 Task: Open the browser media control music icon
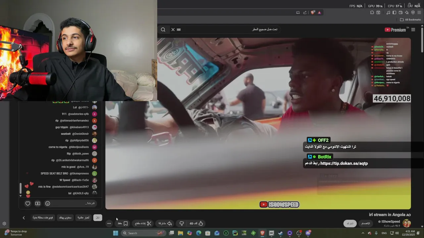click(388, 13)
